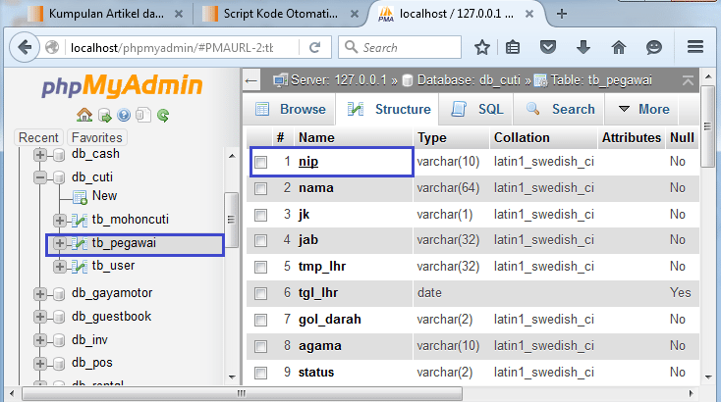Screen dimensions: 721x402
Task: Open the Firefox hamburger menu
Action: [695, 47]
